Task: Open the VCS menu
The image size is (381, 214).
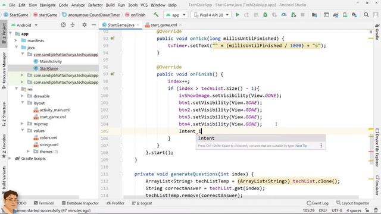Action: coord(144,5)
